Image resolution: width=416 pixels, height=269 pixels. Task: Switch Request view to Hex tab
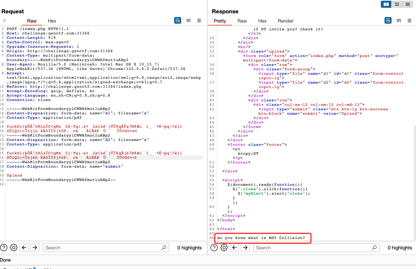[x=52, y=21]
